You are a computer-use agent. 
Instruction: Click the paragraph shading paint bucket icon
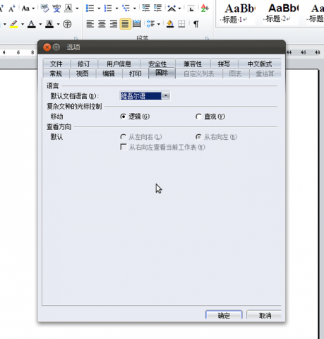pyautogui.click(x=170, y=24)
